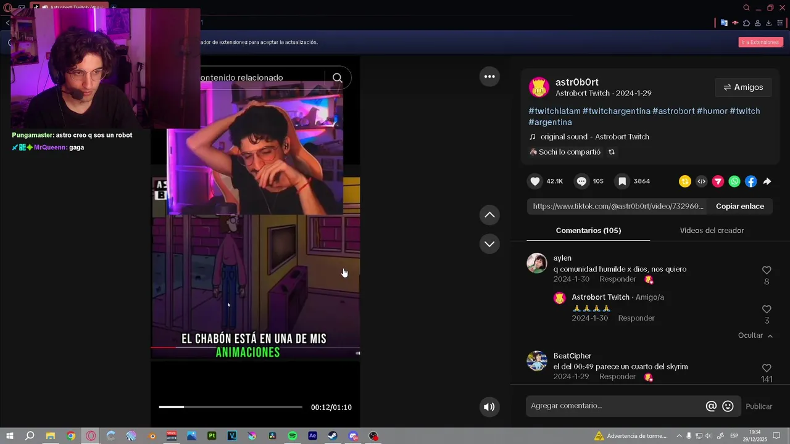Open browser search icon in title bar

746,8
